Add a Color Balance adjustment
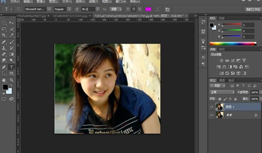This screenshot has width=262, height=153. (x=224, y=67)
